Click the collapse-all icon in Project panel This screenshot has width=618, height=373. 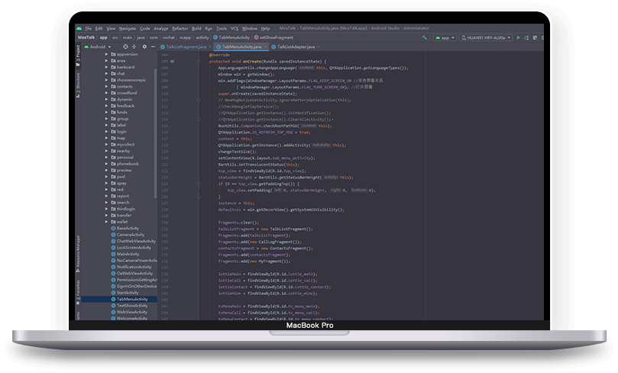point(134,47)
